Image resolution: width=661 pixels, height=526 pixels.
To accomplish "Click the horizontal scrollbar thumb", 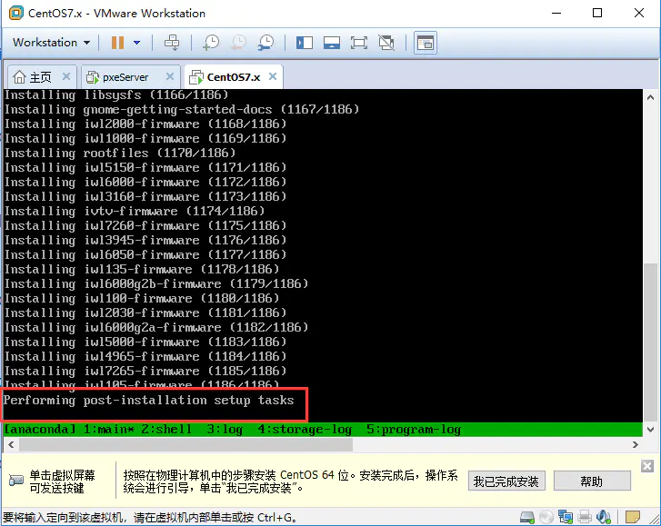I will [185, 445].
